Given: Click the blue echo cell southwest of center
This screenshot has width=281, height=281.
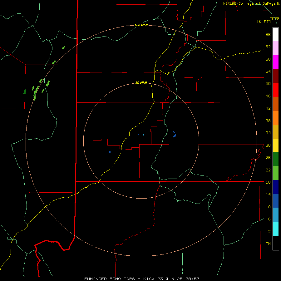Looking at the screenshot, I should (x=110, y=152).
